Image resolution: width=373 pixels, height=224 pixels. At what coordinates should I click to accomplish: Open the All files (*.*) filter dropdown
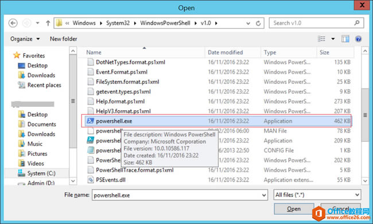coord(317,195)
